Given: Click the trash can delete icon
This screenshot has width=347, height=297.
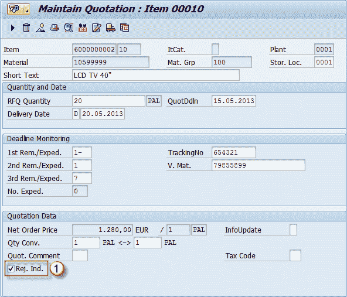Looking at the screenshot, I should (26, 28).
